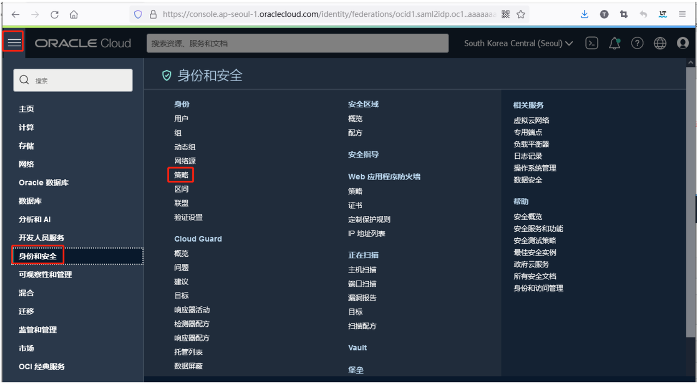Screen dimensions: 697x384
Task: Click the resource search field in header
Action: pyautogui.click(x=297, y=43)
